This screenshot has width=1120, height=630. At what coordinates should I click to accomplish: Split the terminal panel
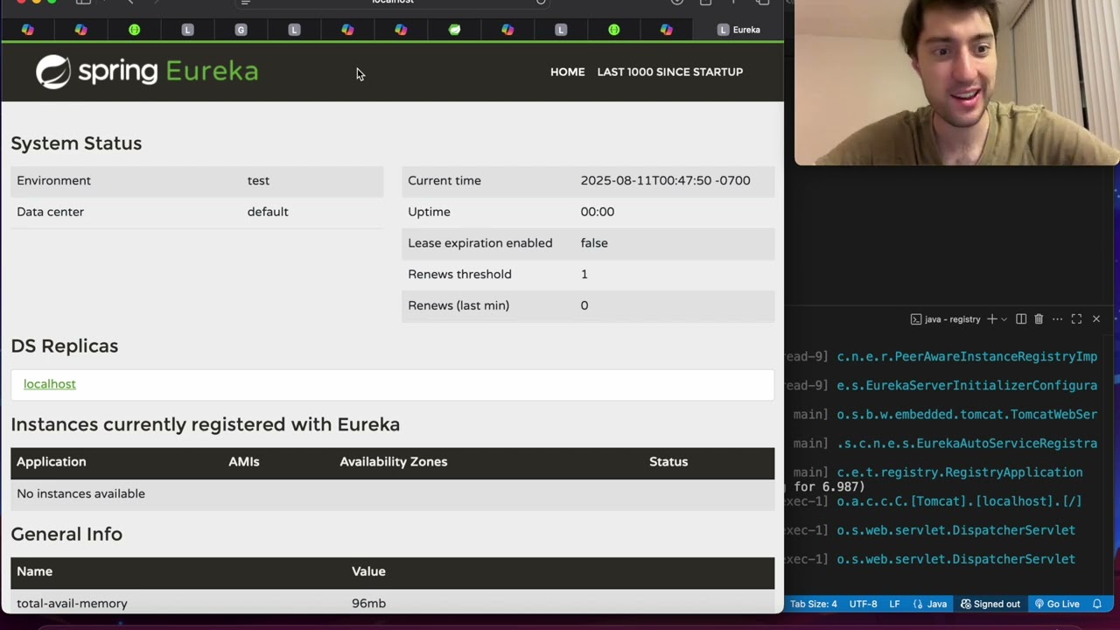click(1020, 319)
